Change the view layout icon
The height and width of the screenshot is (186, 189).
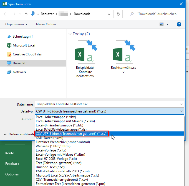(162, 24)
